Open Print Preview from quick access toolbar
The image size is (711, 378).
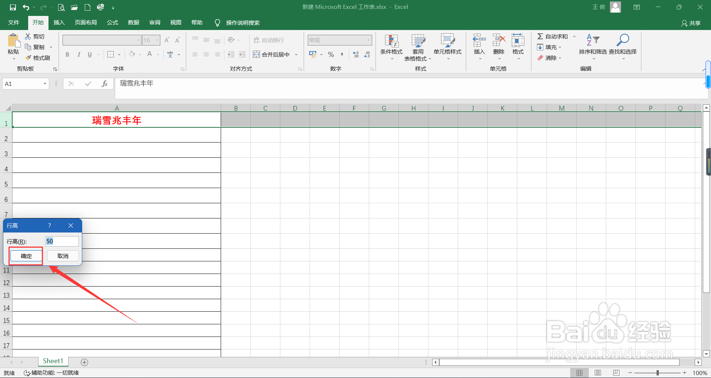pos(61,7)
